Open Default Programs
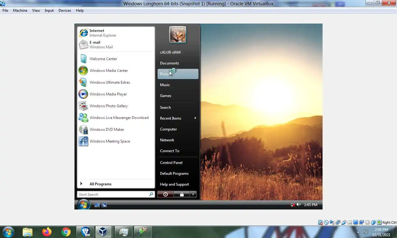 pyautogui.click(x=178, y=174)
